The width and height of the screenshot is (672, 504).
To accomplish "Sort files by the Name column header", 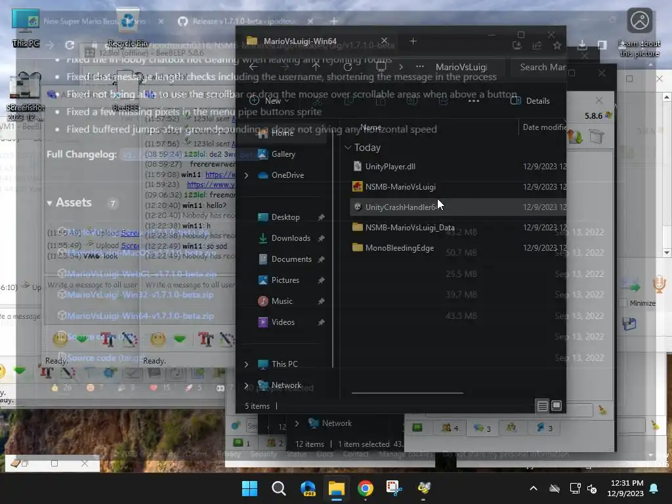I will click(371, 127).
